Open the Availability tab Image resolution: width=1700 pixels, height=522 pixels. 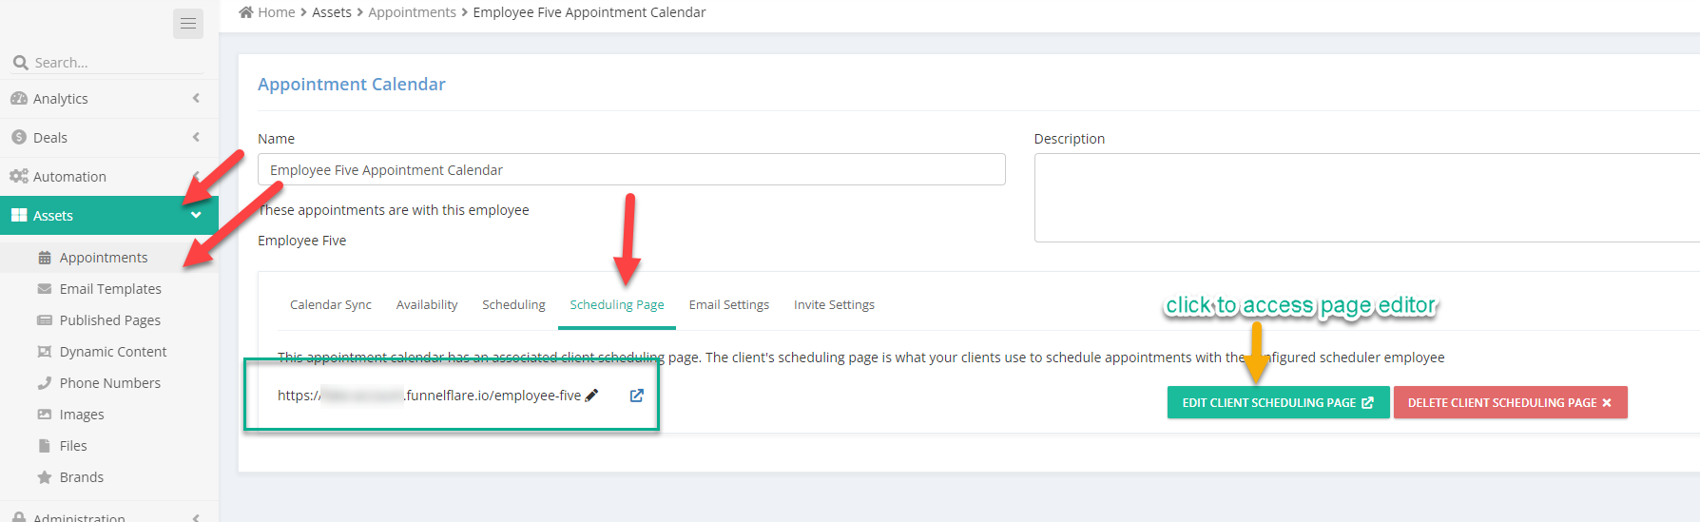click(427, 305)
